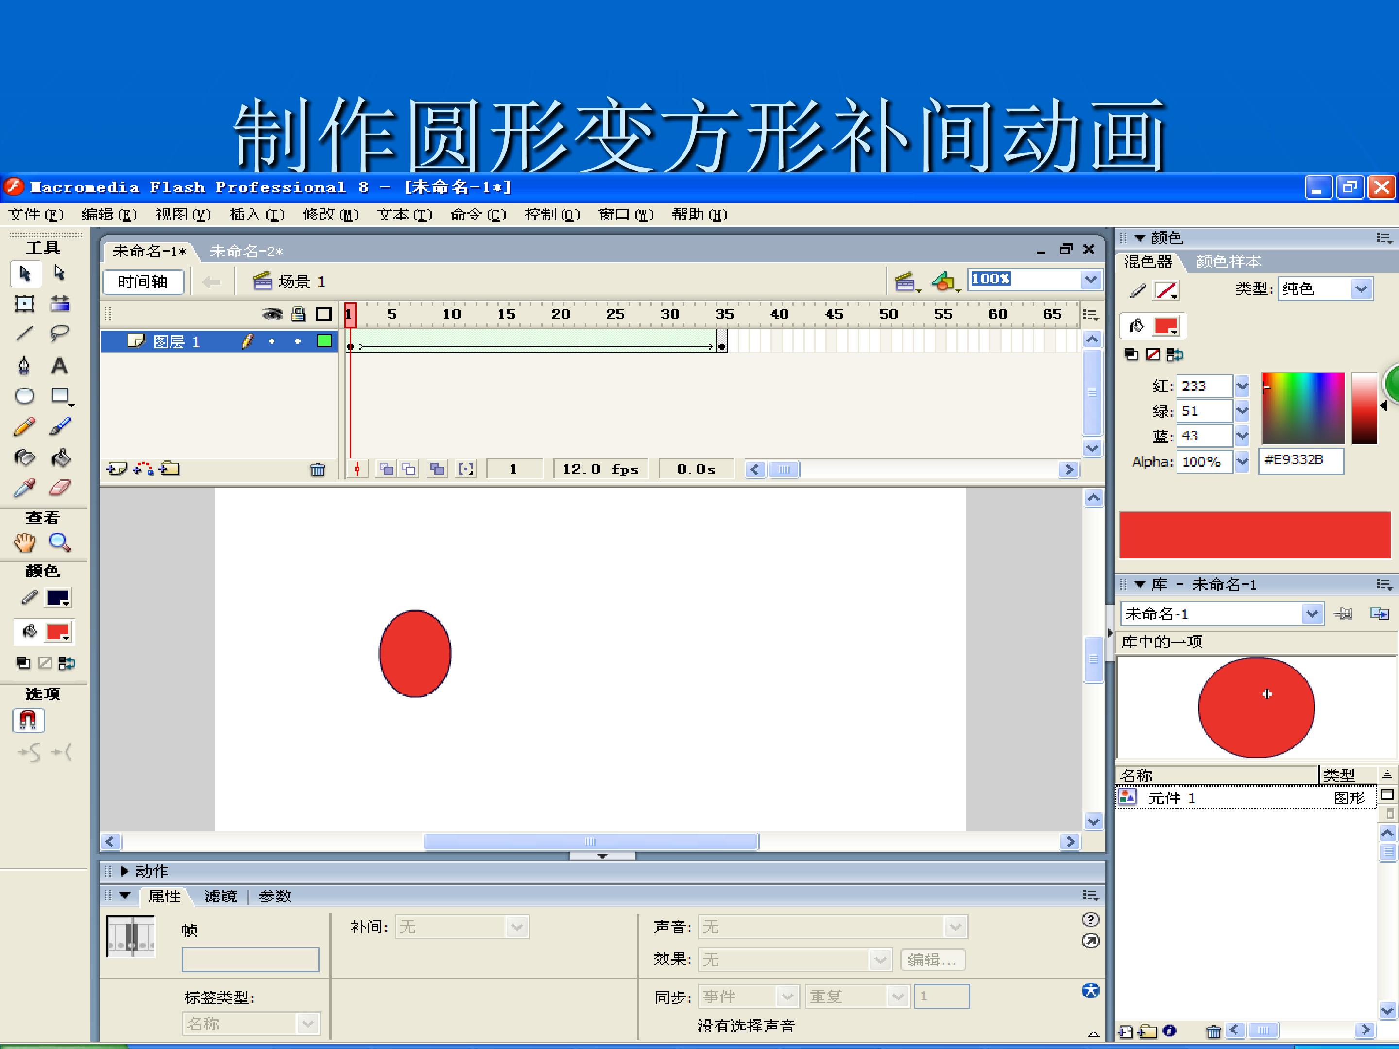Select the Lasso tool
The width and height of the screenshot is (1399, 1049).
(x=59, y=333)
